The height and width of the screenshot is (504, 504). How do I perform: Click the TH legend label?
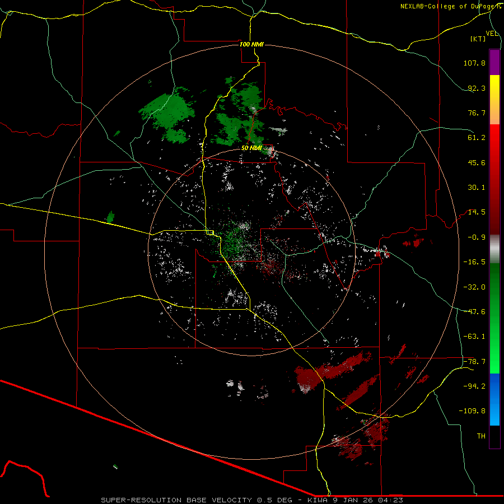pyautogui.click(x=481, y=436)
